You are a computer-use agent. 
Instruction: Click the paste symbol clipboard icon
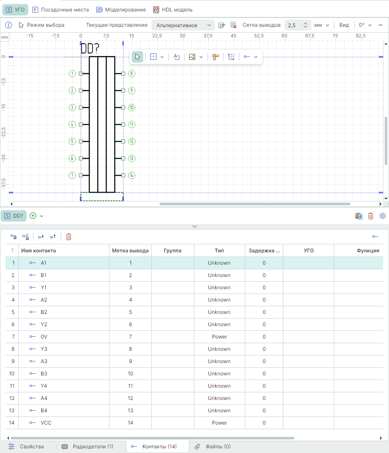point(359,216)
